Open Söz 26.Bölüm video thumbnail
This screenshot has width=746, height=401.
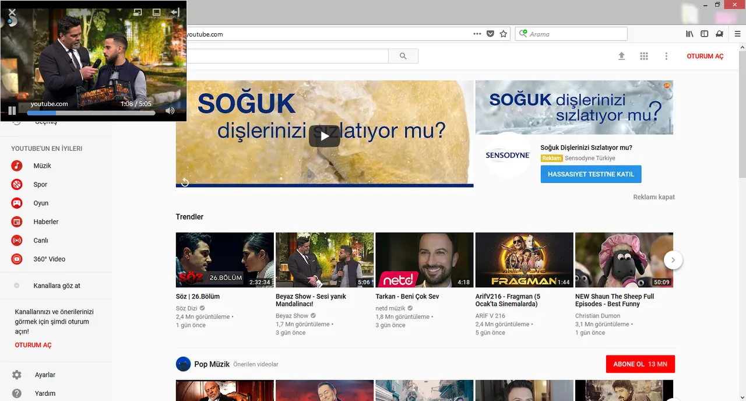(225, 260)
